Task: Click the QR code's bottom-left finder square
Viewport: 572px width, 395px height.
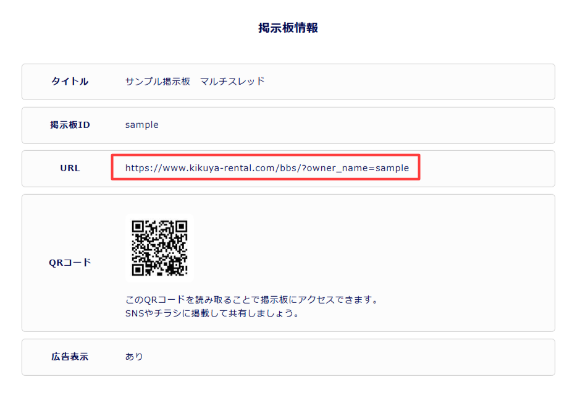Action: pyautogui.click(x=139, y=269)
